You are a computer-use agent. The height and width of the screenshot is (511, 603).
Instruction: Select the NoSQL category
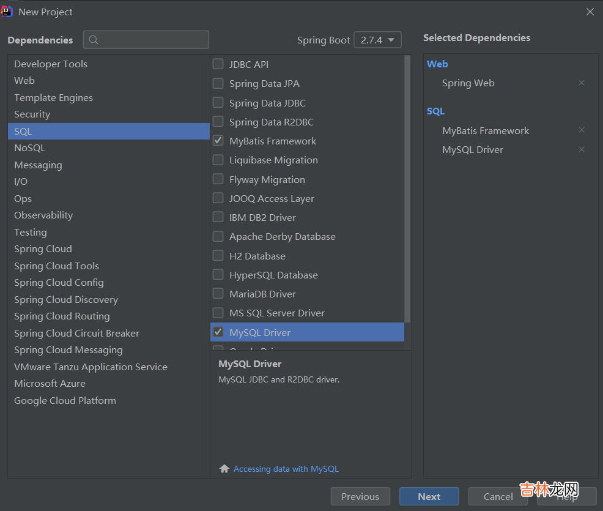(x=29, y=148)
